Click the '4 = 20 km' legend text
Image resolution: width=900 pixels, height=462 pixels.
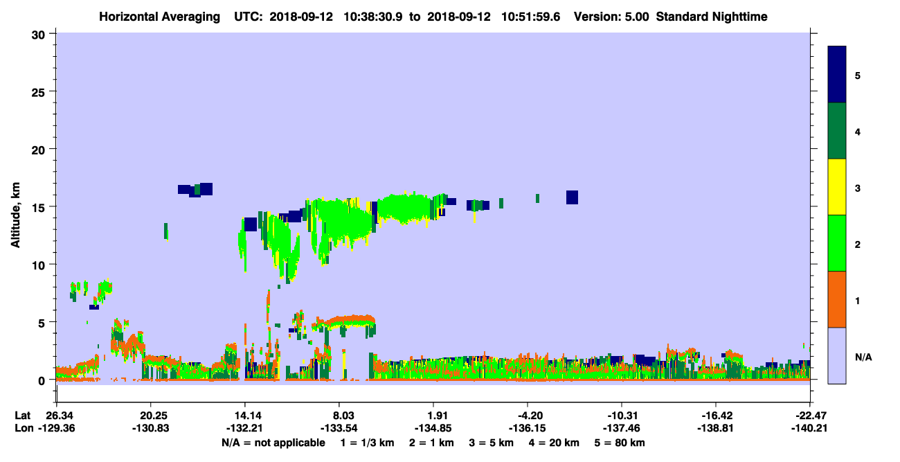pyautogui.click(x=554, y=443)
